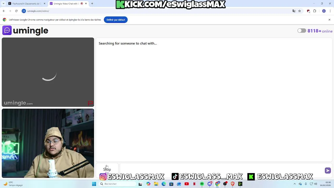Reload the current page
This screenshot has height=188, width=334.
(16, 11)
